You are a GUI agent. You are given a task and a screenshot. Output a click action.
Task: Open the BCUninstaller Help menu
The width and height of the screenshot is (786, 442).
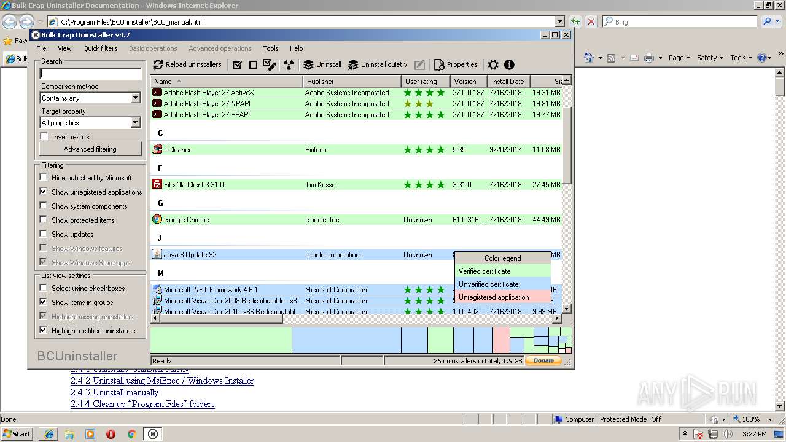point(296,48)
